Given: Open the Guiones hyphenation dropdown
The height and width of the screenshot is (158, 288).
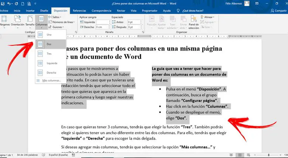Looking at the screenshot, I should (56, 27).
